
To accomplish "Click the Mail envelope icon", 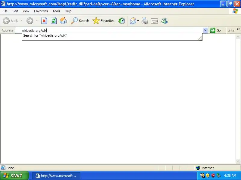I will click(133, 21).
